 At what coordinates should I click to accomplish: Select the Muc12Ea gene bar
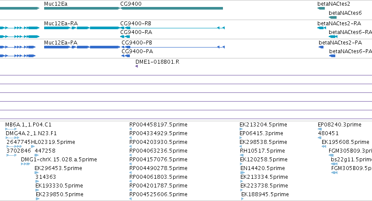coord(82,8)
